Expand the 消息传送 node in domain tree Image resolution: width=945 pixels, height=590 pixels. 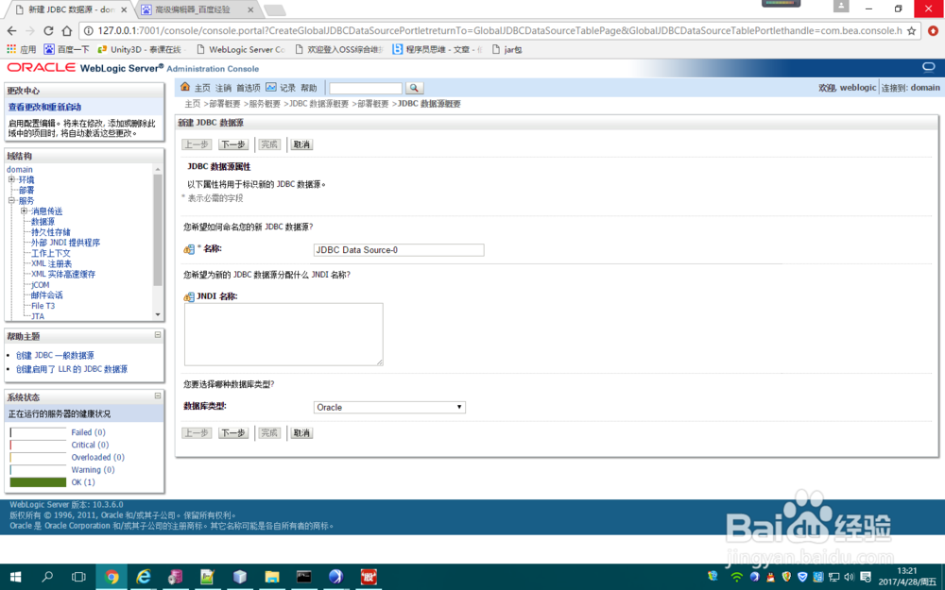pos(25,211)
